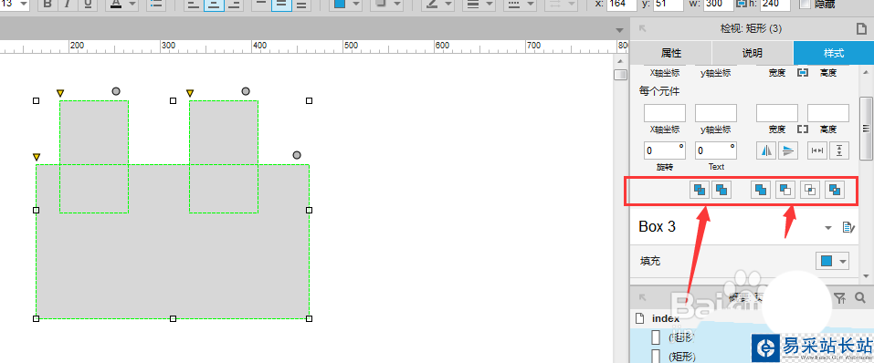Toggle underline text style
The width and height of the screenshot is (874, 363).
pyautogui.click(x=88, y=5)
